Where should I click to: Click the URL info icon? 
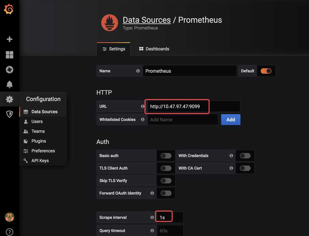(143, 106)
